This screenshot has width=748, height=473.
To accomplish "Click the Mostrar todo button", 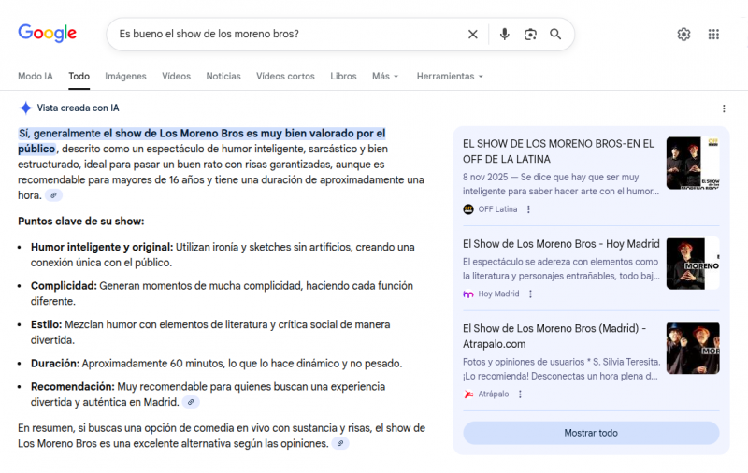I will tap(591, 433).
